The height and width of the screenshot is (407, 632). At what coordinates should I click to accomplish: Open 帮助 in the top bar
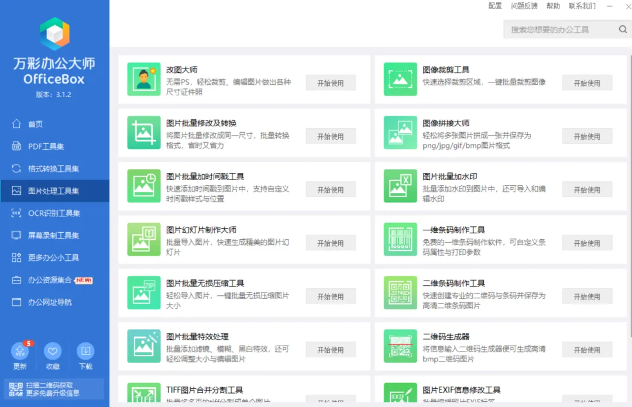tap(553, 6)
